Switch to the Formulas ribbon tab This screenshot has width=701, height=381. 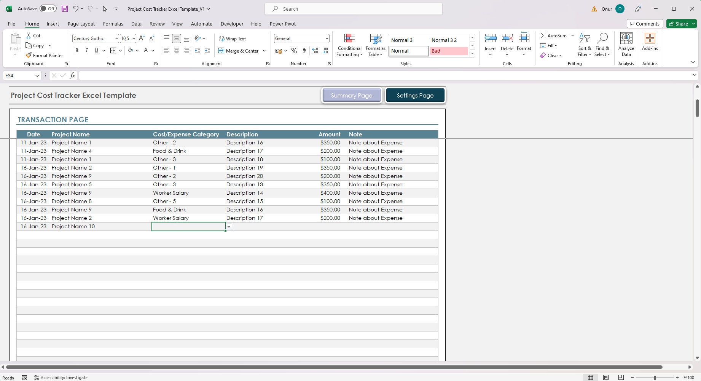pos(113,24)
